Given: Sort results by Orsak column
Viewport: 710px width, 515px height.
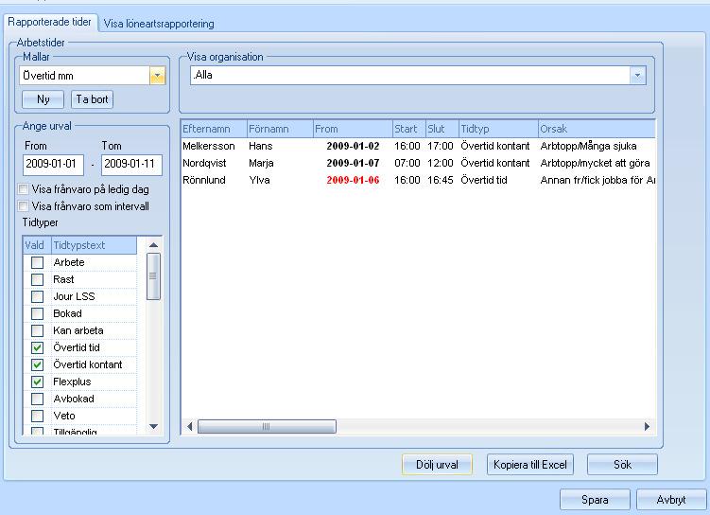Looking at the screenshot, I should [597, 129].
